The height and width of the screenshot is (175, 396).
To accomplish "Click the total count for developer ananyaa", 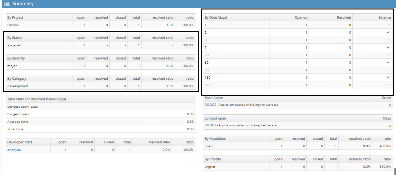I will tap(129, 150).
